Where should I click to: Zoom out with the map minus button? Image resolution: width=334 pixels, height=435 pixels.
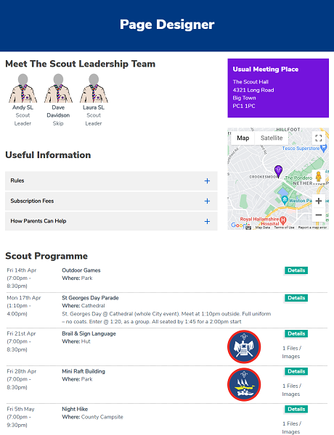pos(319,215)
